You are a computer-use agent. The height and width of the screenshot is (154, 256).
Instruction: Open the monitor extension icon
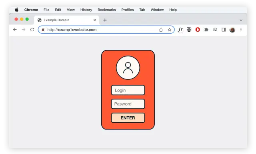tap(189, 29)
